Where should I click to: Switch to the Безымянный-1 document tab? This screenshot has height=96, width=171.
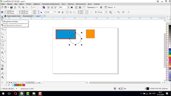28,16
